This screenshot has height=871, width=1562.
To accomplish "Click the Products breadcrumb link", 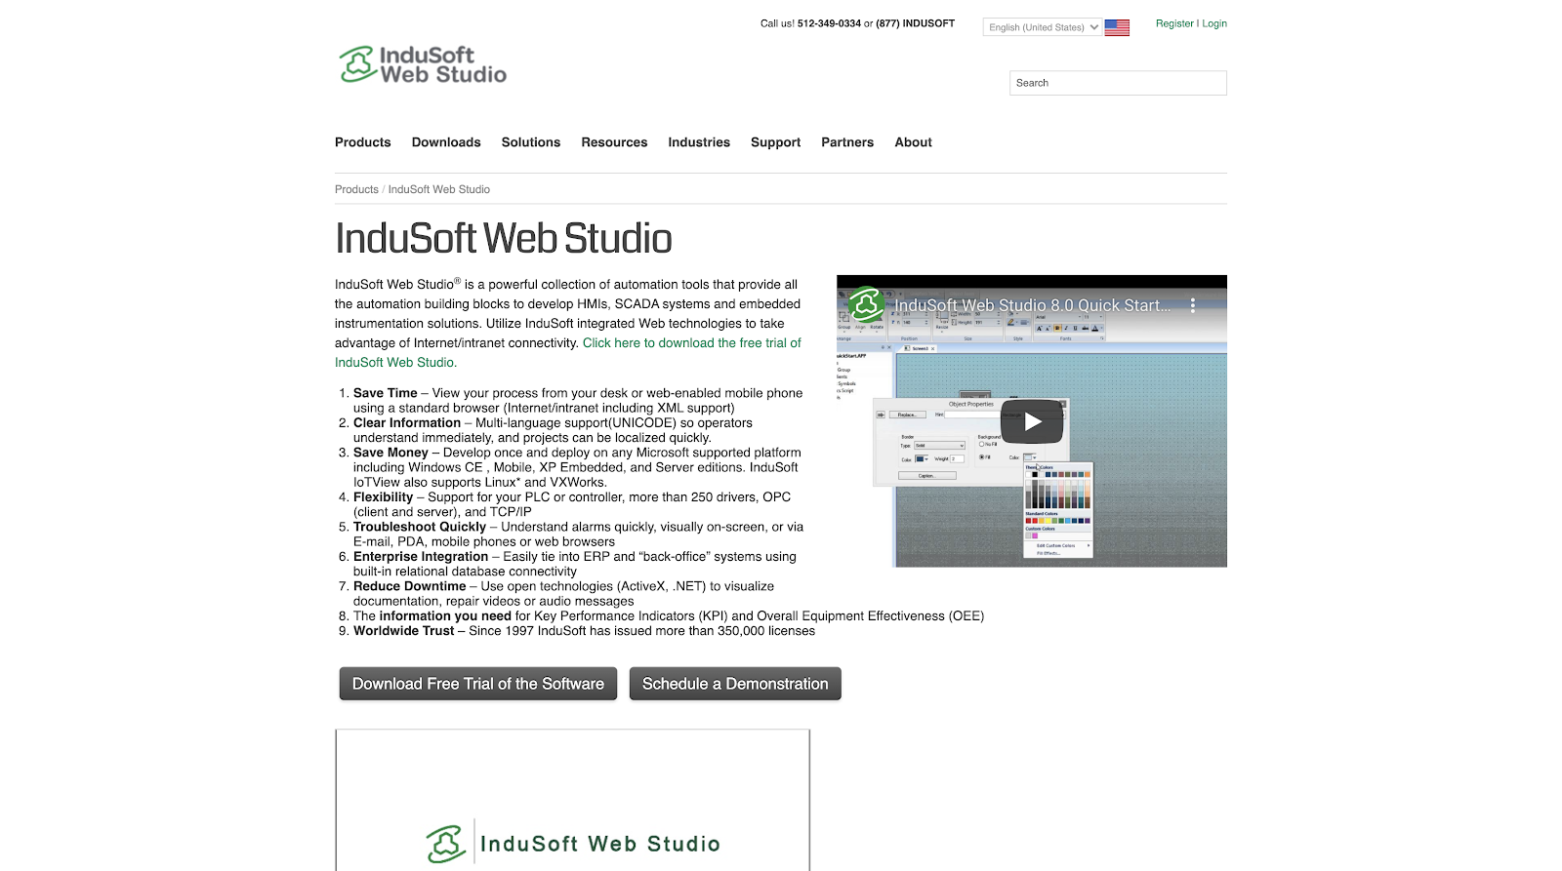I will click(356, 189).
